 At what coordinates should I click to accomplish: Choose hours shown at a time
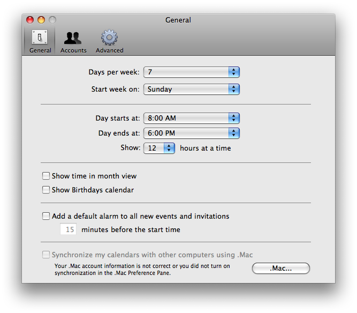pyautogui.click(x=159, y=148)
